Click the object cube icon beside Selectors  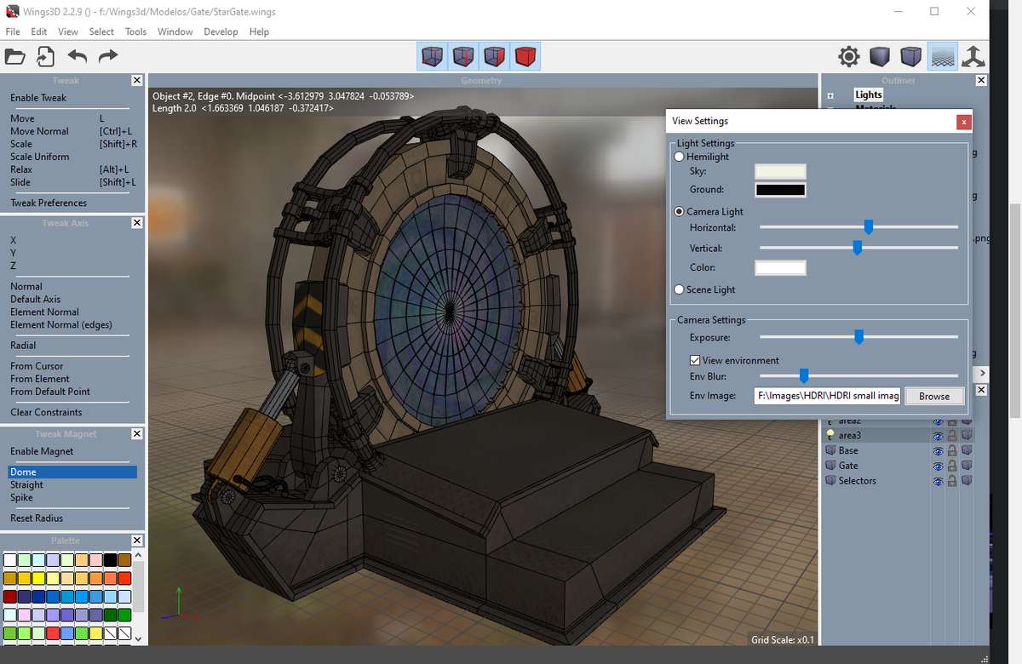tap(830, 481)
